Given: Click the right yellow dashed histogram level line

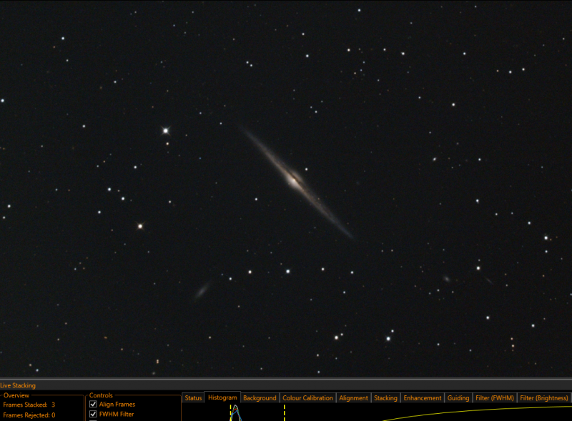Looking at the screenshot, I should tap(284, 412).
